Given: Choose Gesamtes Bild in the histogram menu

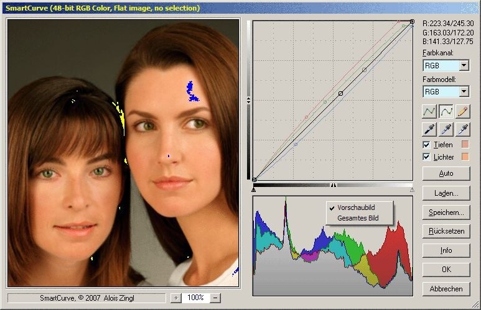Looking at the screenshot, I should (358, 218).
